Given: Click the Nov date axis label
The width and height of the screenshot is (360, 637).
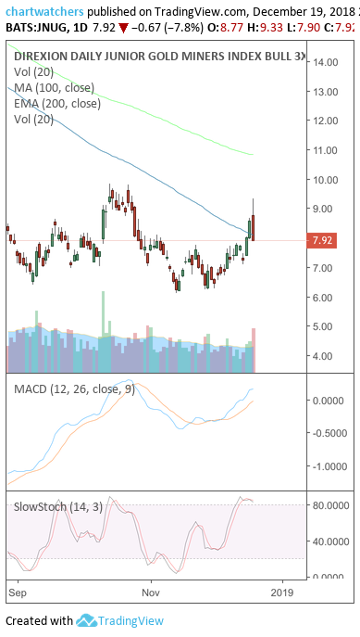Looking at the screenshot, I should pyautogui.click(x=151, y=592).
